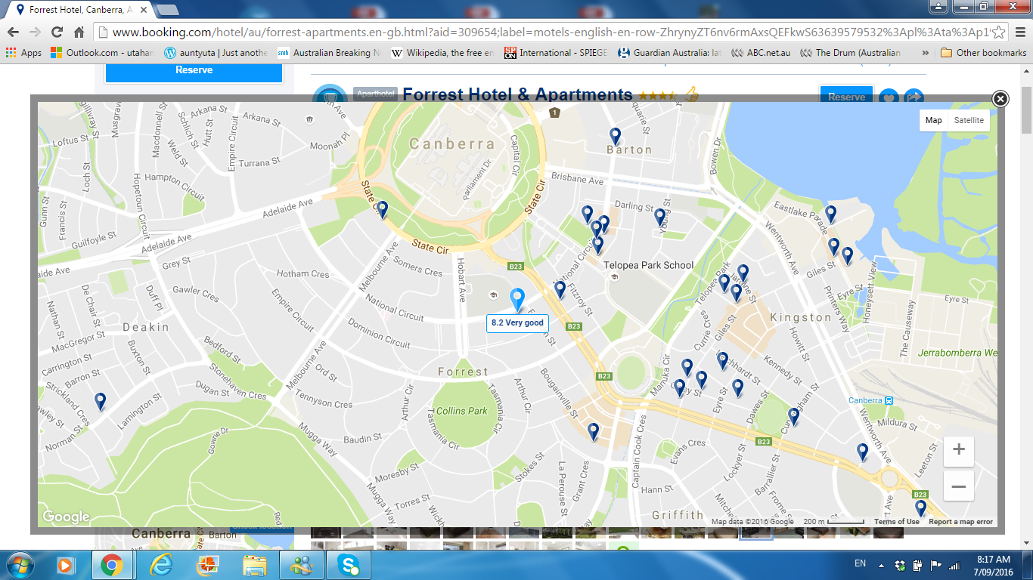Reload the current page

[x=57, y=32]
